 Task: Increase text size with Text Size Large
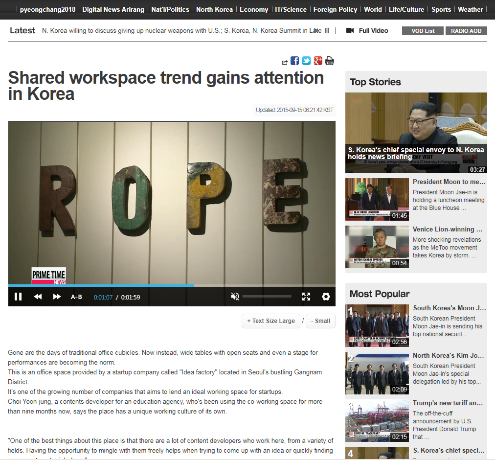coord(271,321)
